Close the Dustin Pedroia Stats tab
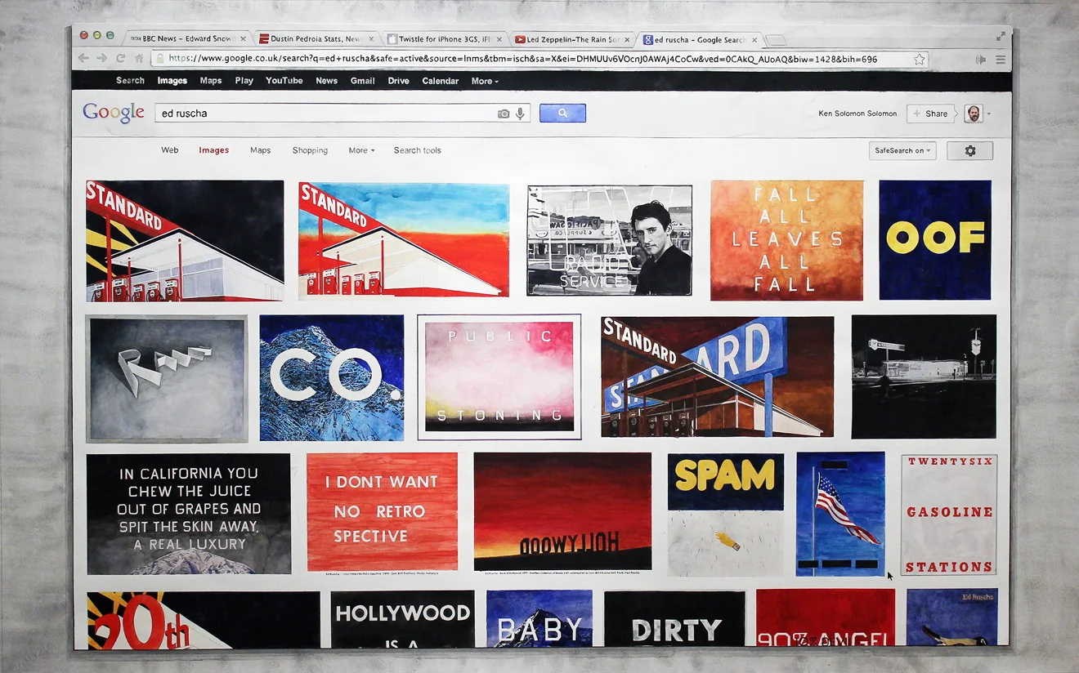This screenshot has height=673, width=1079. (371, 39)
